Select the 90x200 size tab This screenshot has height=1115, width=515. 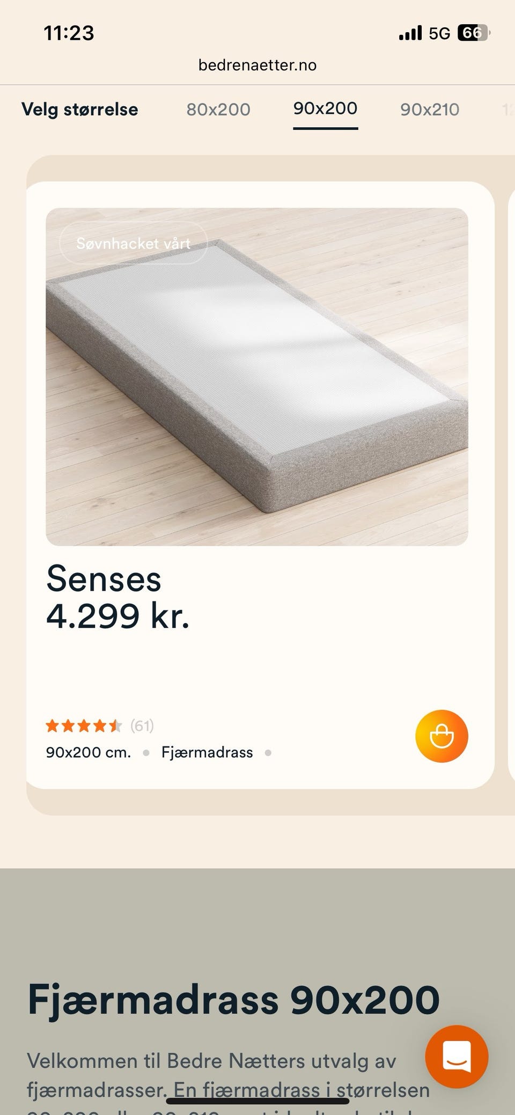(325, 108)
